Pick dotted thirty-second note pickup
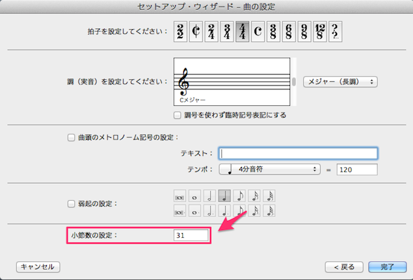This screenshot has width=413, height=280. pos(269,211)
